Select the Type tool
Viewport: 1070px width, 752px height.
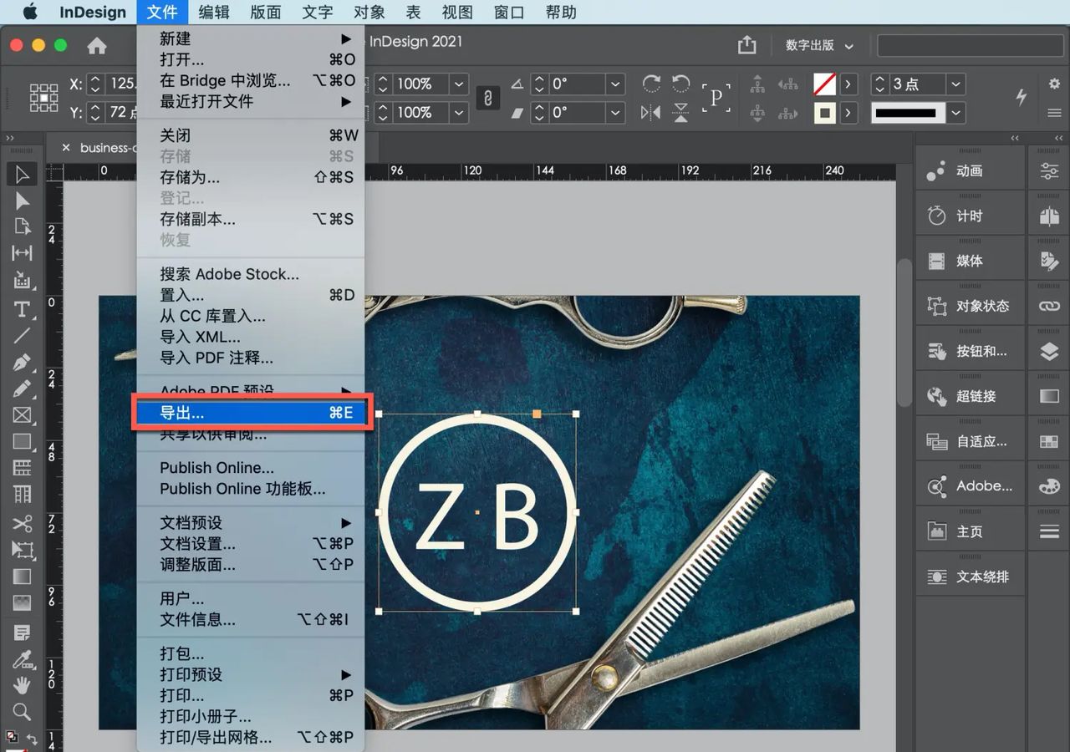tap(23, 309)
